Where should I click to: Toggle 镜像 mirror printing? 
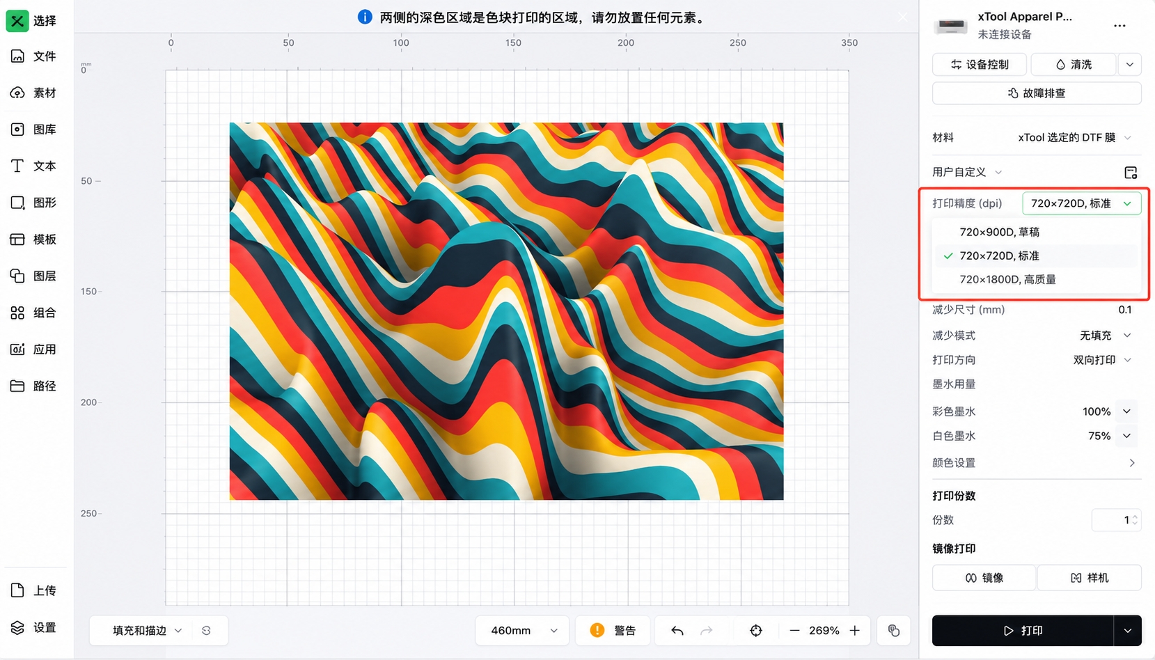[984, 578]
